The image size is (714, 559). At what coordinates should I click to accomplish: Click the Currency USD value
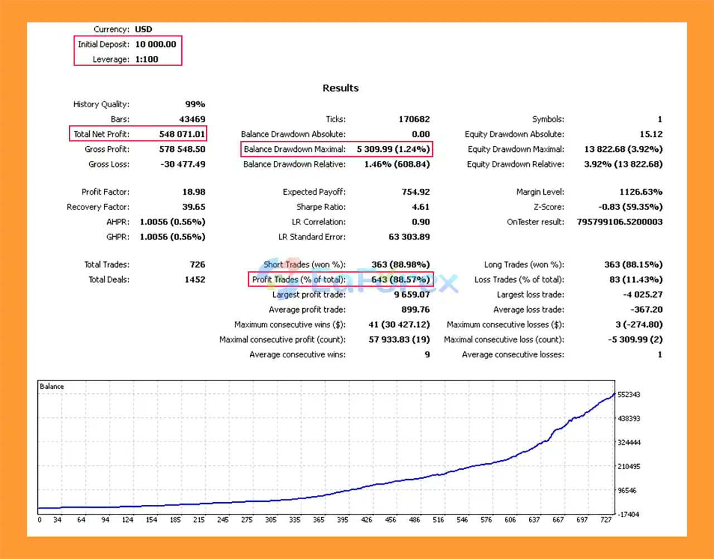coord(143,29)
